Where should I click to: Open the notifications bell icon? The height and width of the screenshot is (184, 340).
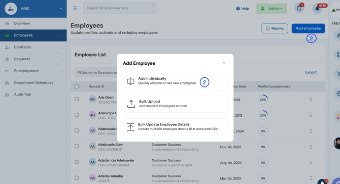click(317, 9)
